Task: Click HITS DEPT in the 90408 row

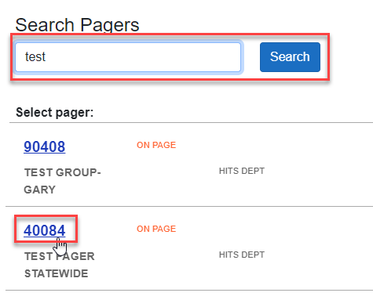Action: [242, 171]
